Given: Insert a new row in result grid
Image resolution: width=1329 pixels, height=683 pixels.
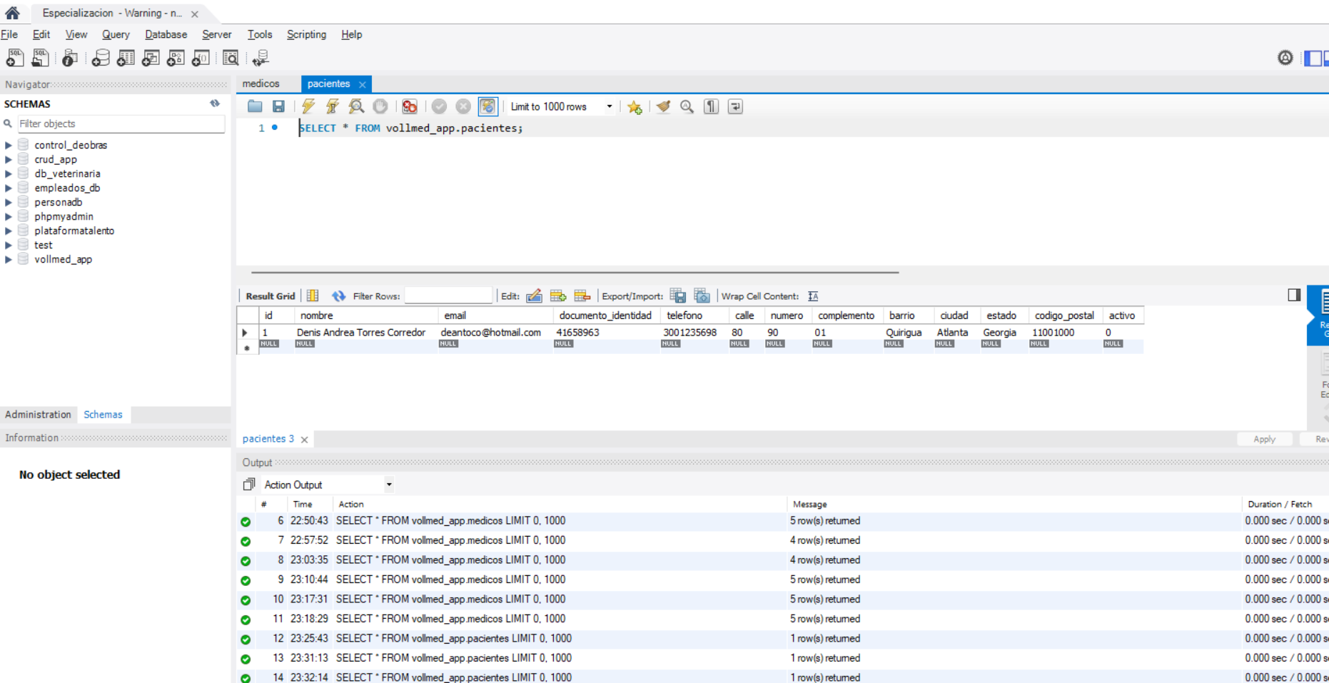Looking at the screenshot, I should click(558, 295).
